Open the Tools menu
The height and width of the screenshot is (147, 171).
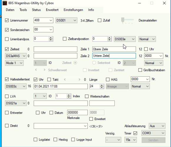coord(23,10)
